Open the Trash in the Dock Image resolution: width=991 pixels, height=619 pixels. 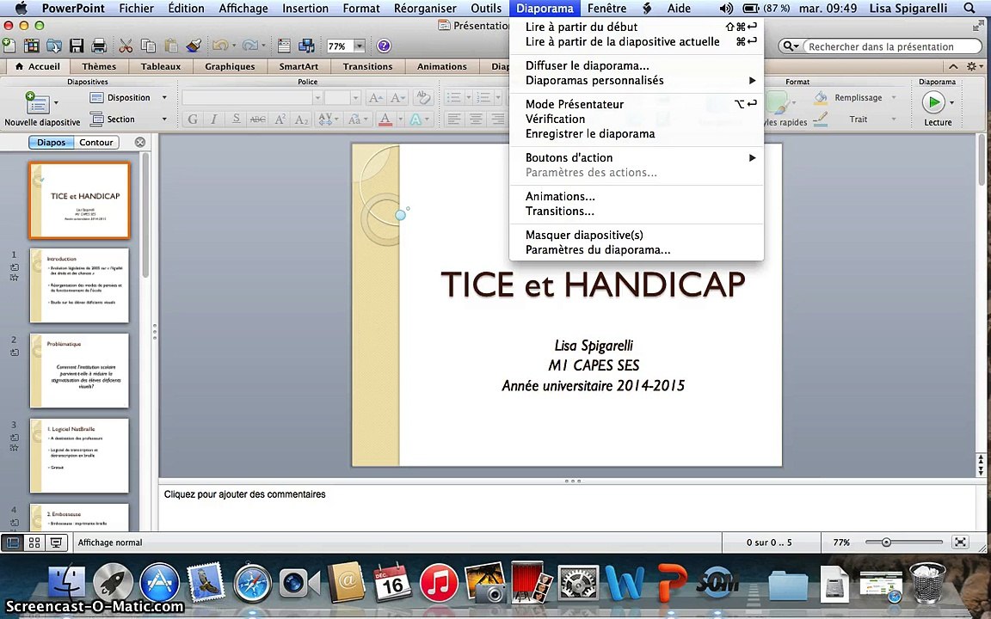tap(927, 582)
